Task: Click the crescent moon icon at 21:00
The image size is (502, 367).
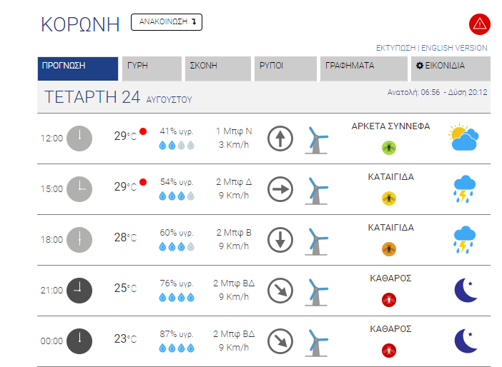Action: click(x=466, y=291)
